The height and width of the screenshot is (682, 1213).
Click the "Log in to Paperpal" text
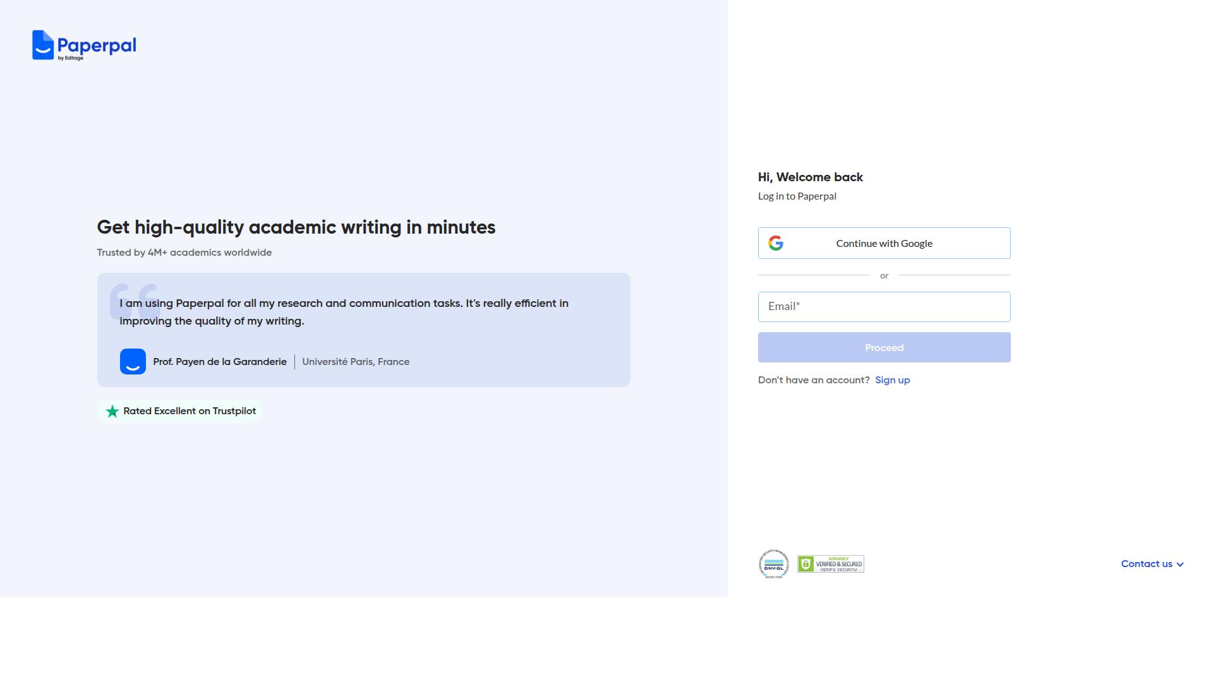tap(797, 196)
